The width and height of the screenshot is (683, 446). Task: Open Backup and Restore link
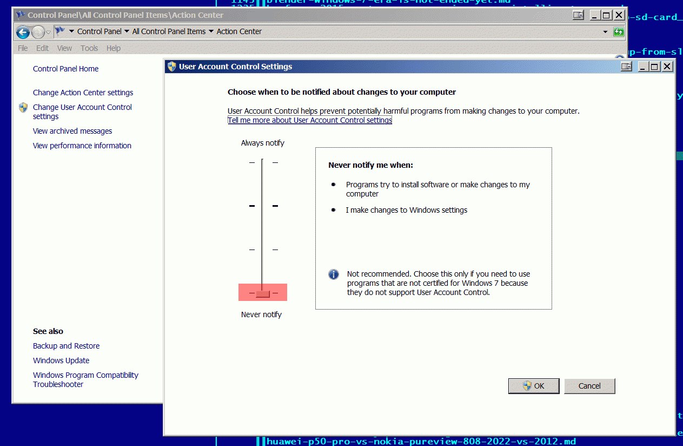[66, 346]
